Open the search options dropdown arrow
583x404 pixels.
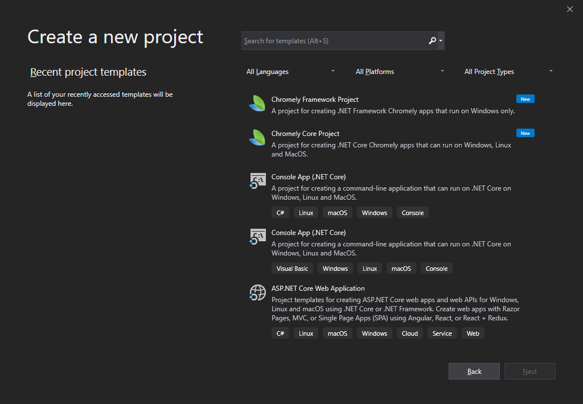[x=441, y=40]
